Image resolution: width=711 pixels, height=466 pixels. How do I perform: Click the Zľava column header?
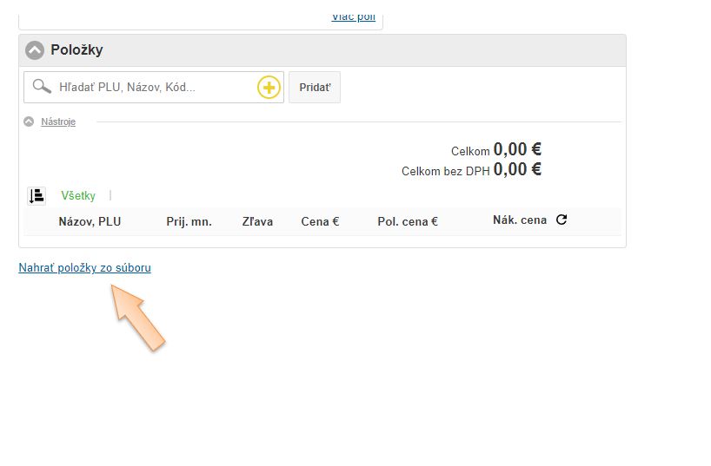click(257, 222)
